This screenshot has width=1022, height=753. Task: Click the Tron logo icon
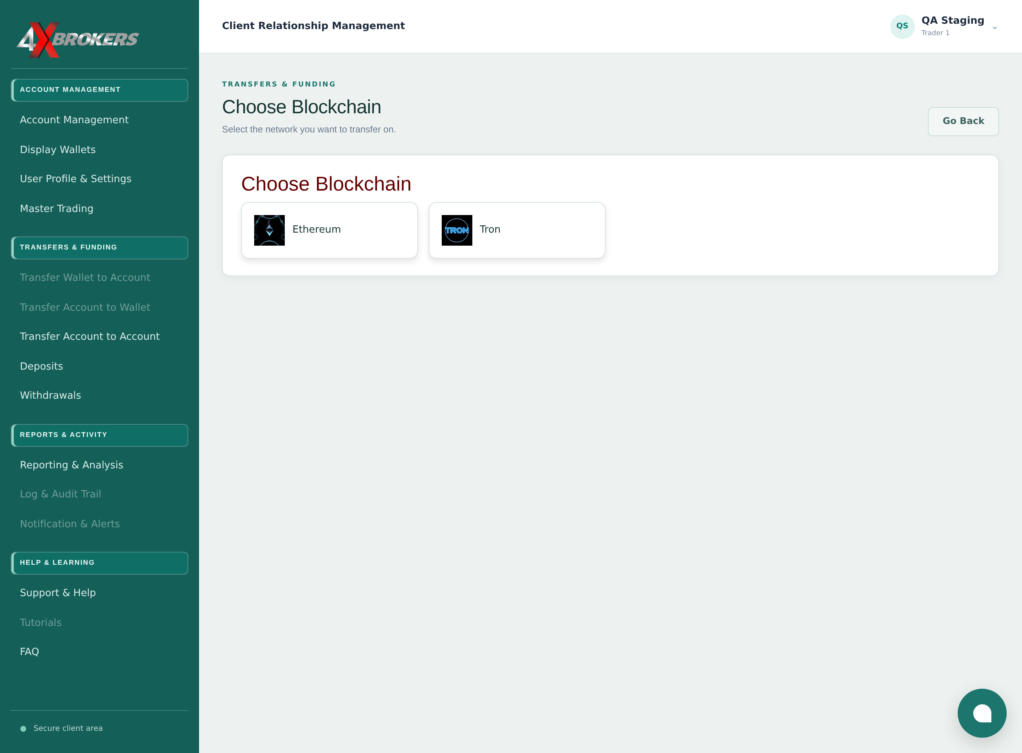pyautogui.click(x=457, y=230)
